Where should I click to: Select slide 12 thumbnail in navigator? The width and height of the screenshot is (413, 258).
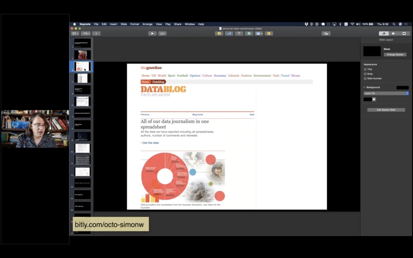click(83, 172)
